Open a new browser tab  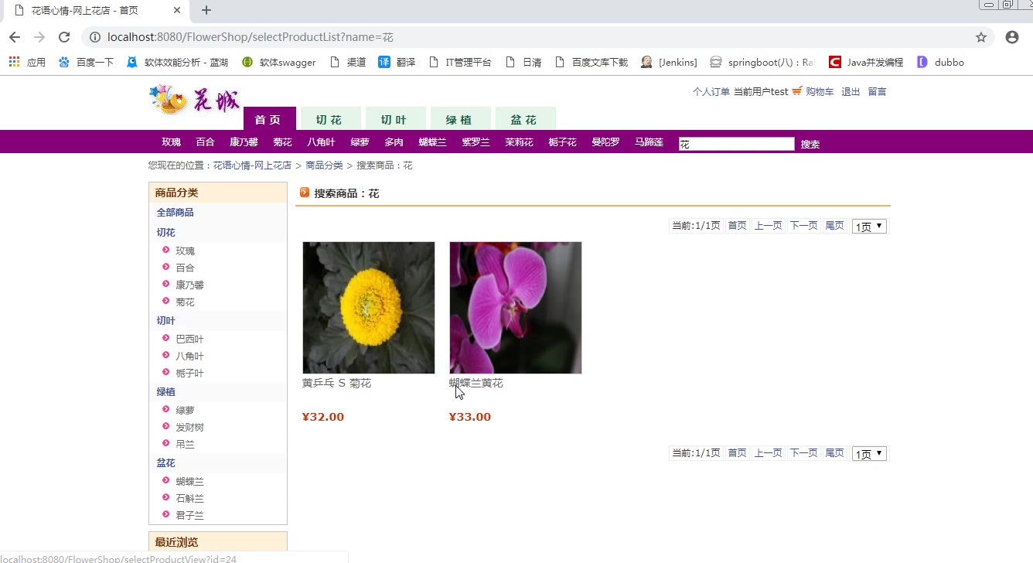click(206, 10)
